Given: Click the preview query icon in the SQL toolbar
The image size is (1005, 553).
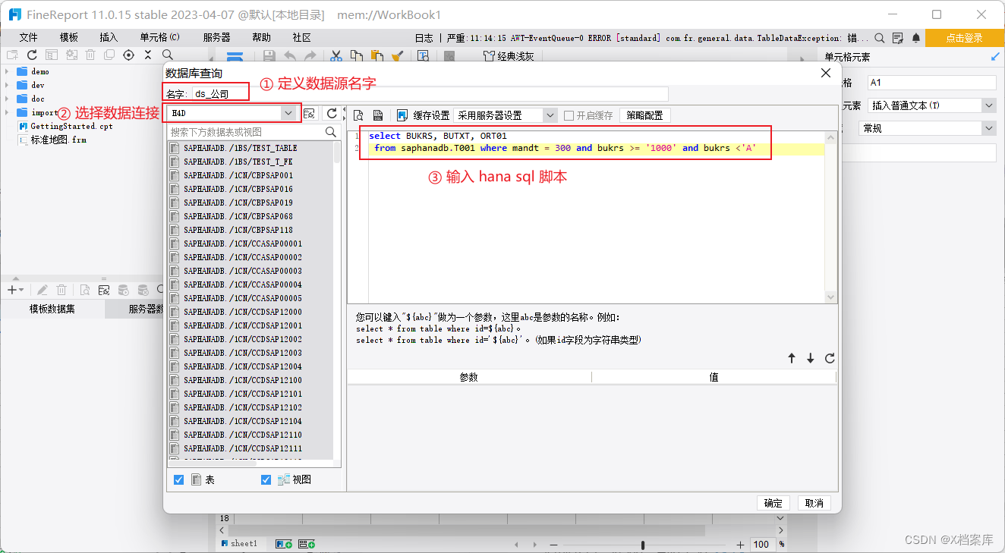Looking at the screenshot, I should coord(358,115).
